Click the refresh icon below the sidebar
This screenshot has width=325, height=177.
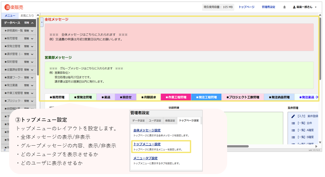pos(5,150)
